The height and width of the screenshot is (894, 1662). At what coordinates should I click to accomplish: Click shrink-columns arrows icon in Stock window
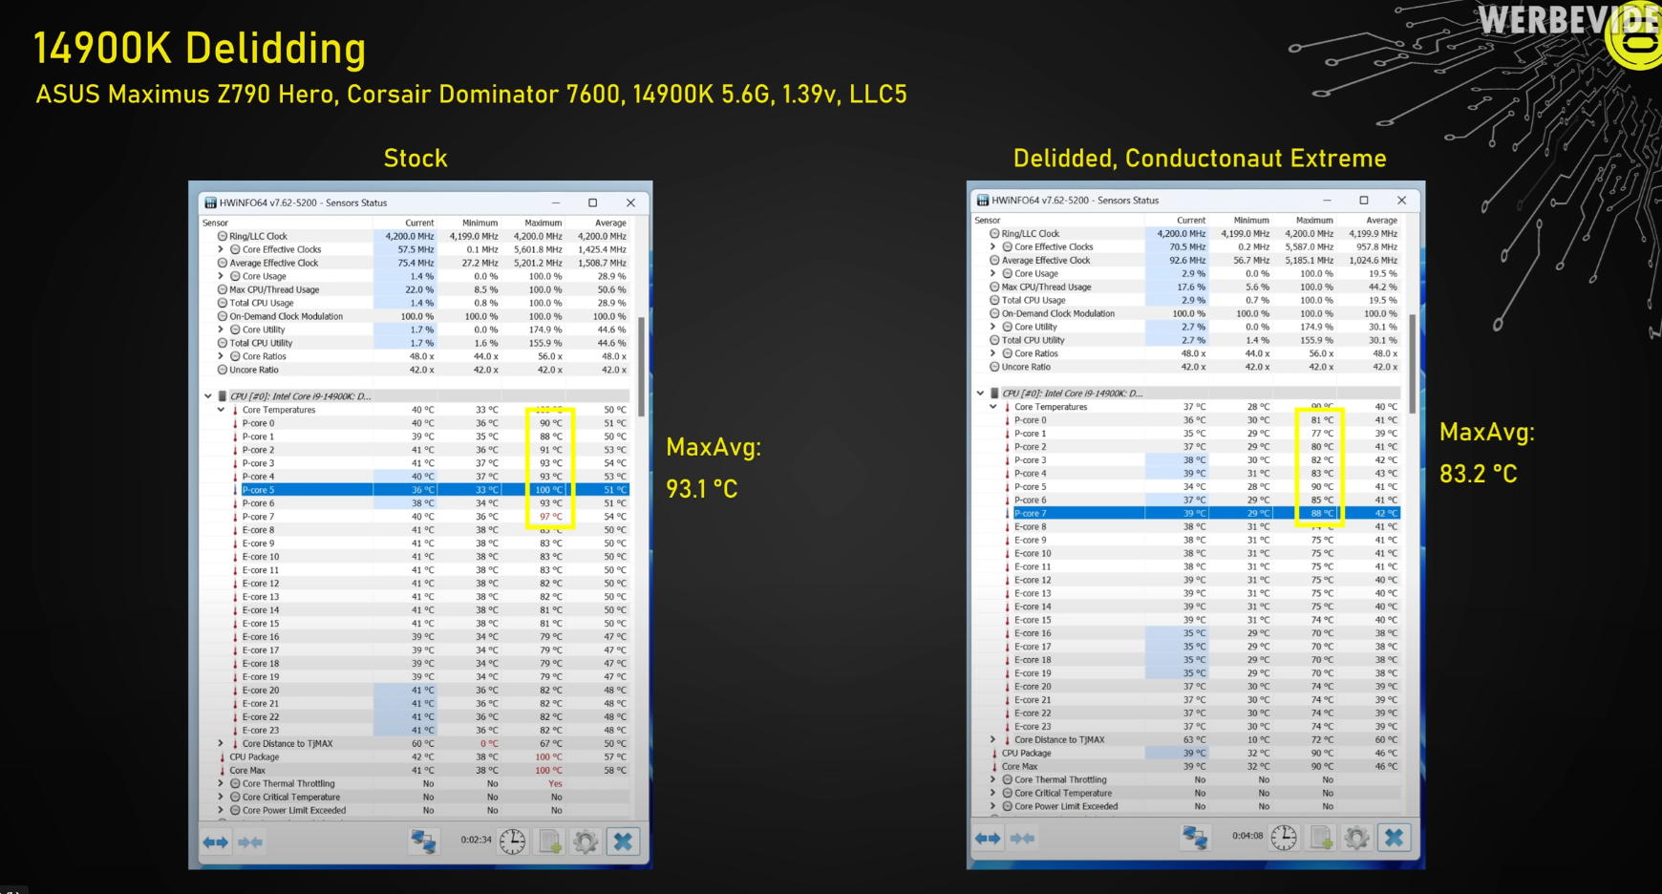coord(250,842)
